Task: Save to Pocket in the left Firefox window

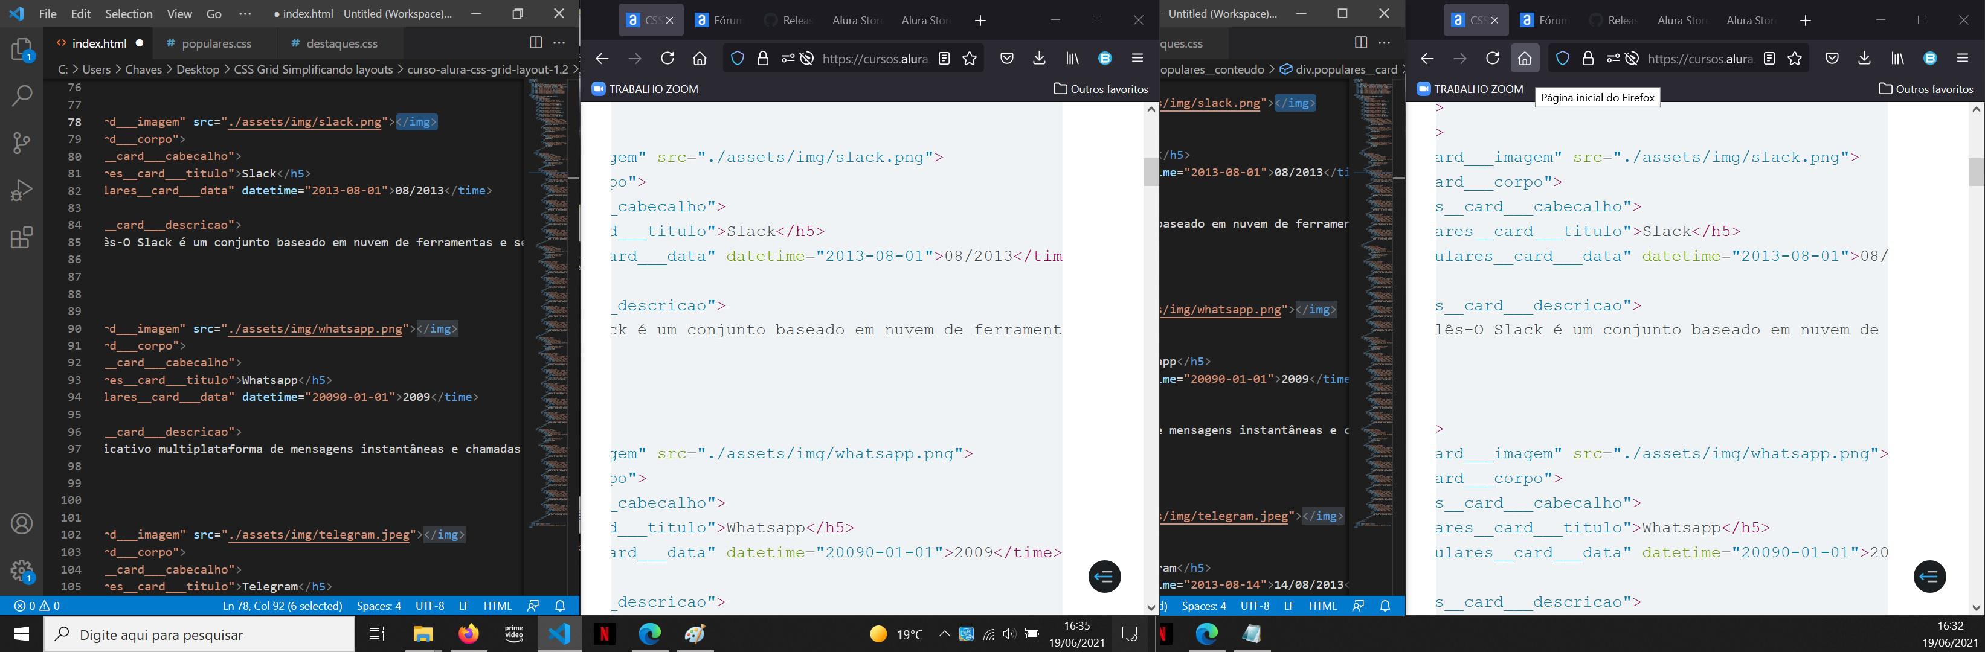Action: pyautogui.click(x=1006, y=59)
